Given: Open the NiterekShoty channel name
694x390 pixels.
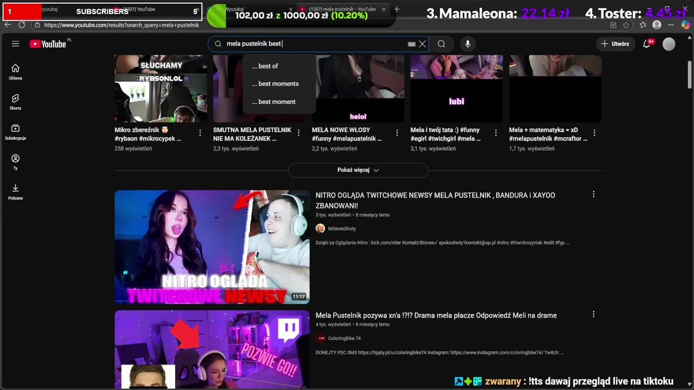Looking at the screenshot, I should 342,229.
